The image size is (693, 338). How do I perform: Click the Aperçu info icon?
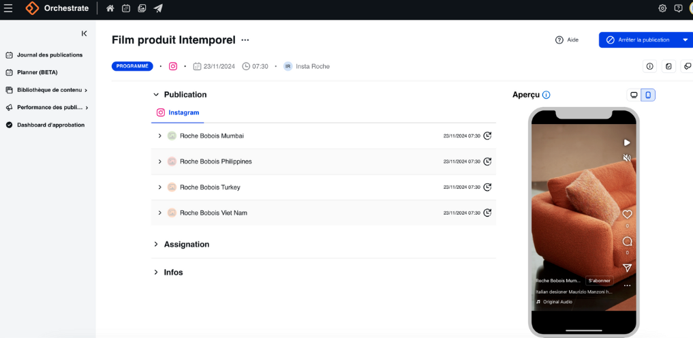pos(546,95)
